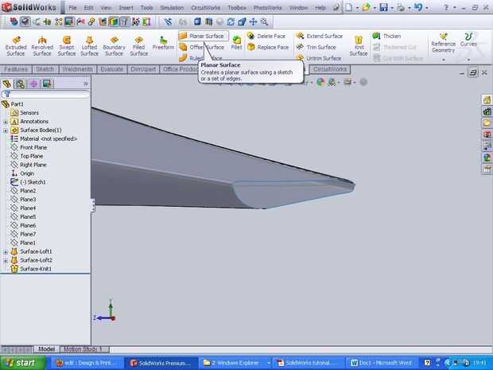Expand the Surface Bodies(1) node
This screenshot has width=493, height=370.
click(6, 130)
